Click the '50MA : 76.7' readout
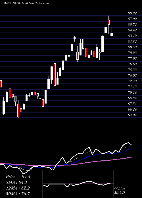The width and height of the screenshot is (142, 198). (18, 193)
